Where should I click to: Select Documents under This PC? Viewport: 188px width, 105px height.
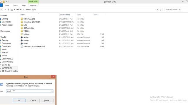(x=6, y=43)
